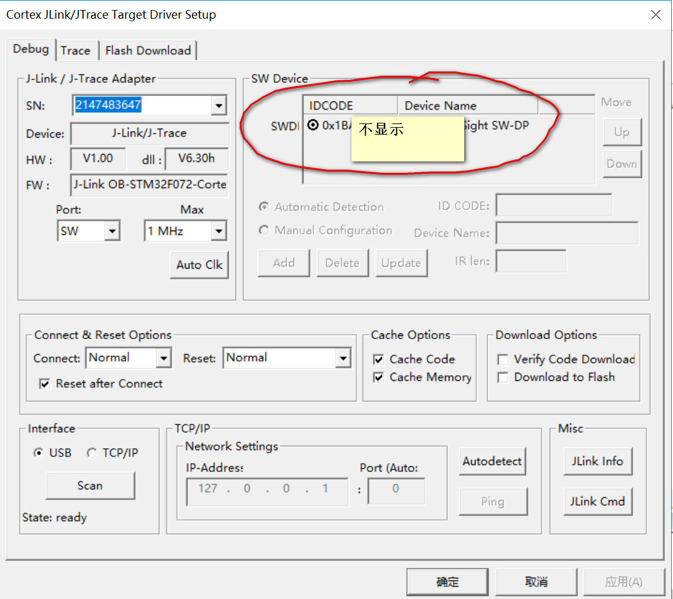The width and height of the screenshot is (673, 599).
Task: Enable Verify Code Download checkbox
Action: [x=503, y=359]
